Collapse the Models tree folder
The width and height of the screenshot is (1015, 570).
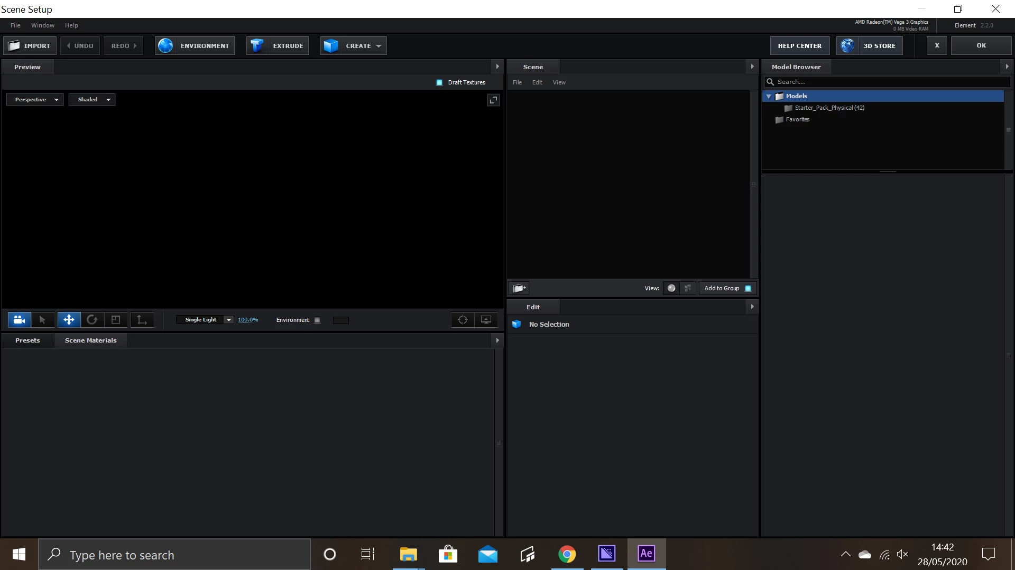tap(769, 96)
